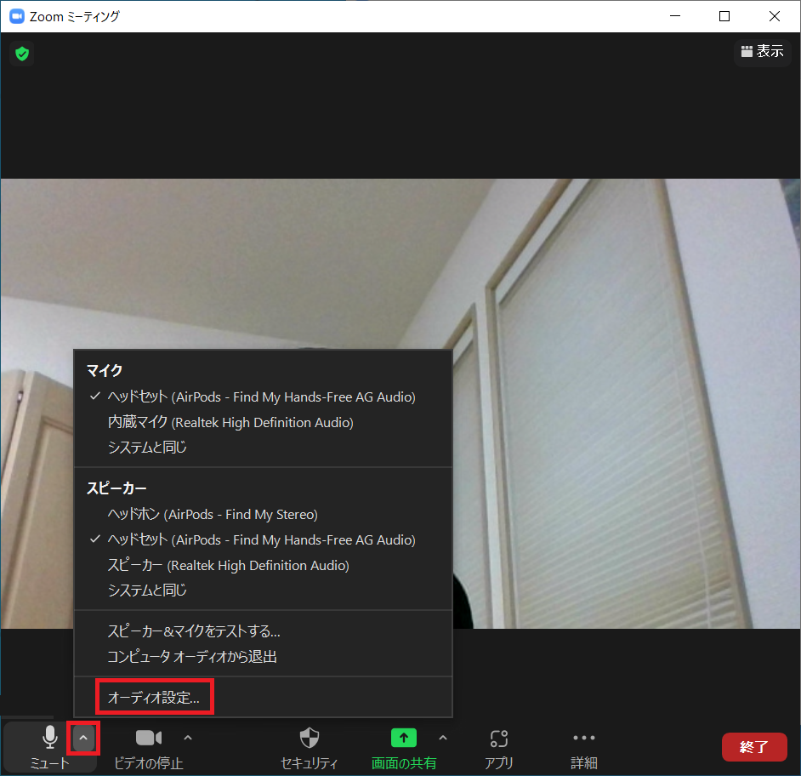Start 画面の共有 with green arrow icon
The width and height of the screenshot is (801, 776).
click(404, 739)
